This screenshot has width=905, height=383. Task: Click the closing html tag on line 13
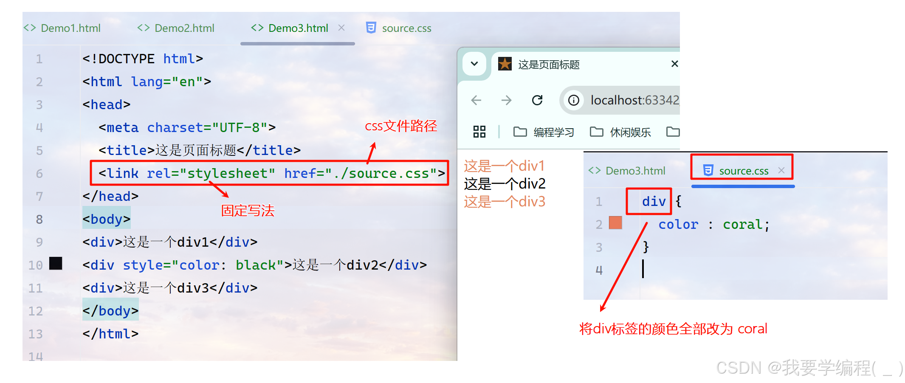(x=110, y=334)
